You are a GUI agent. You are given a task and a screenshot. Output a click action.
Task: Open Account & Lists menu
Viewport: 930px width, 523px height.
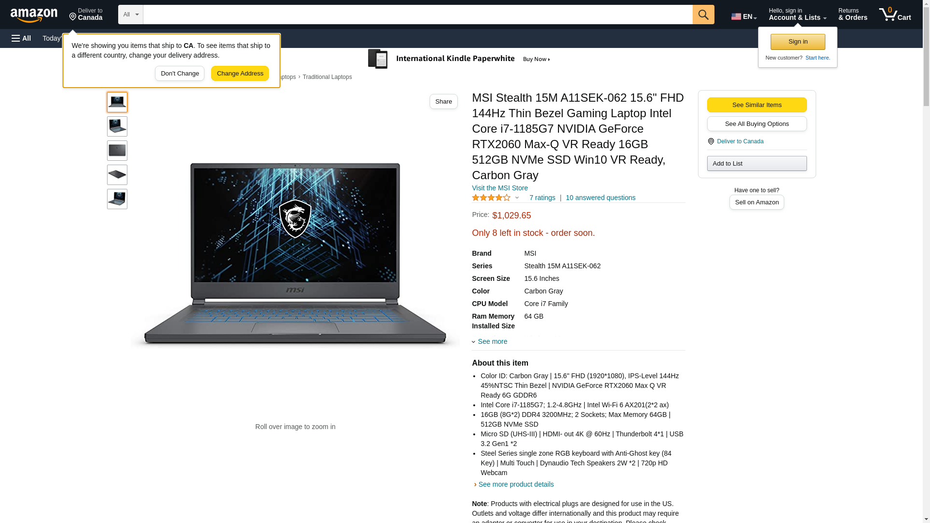click(x=797, y=15)
